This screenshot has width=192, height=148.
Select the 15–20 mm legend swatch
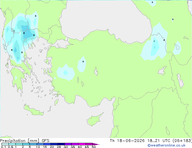click(x=47, y=144)
